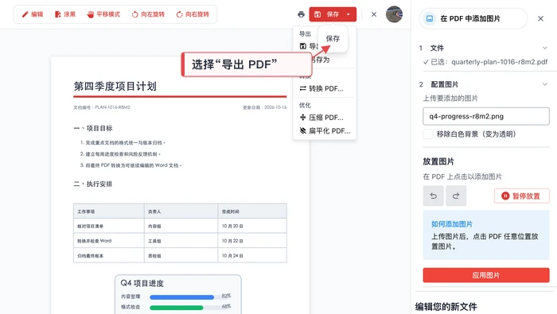Click the 编辑您的新文件 heading
This screenshot has width=557, height=314.
click(x=446, y=307)
